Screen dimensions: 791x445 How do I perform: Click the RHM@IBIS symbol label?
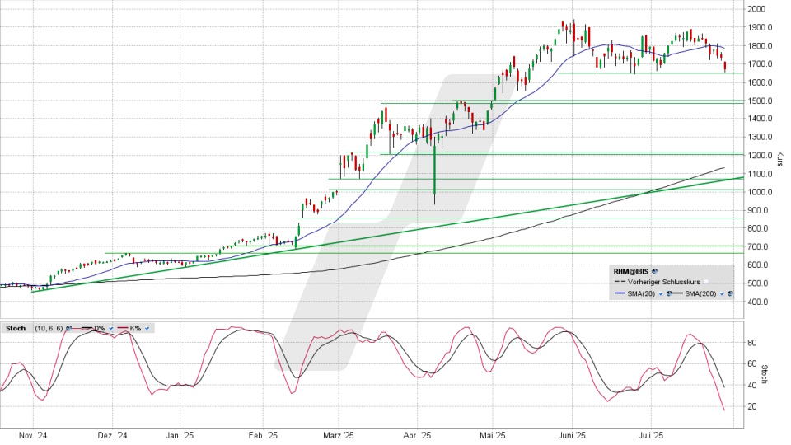click(631, 271)
